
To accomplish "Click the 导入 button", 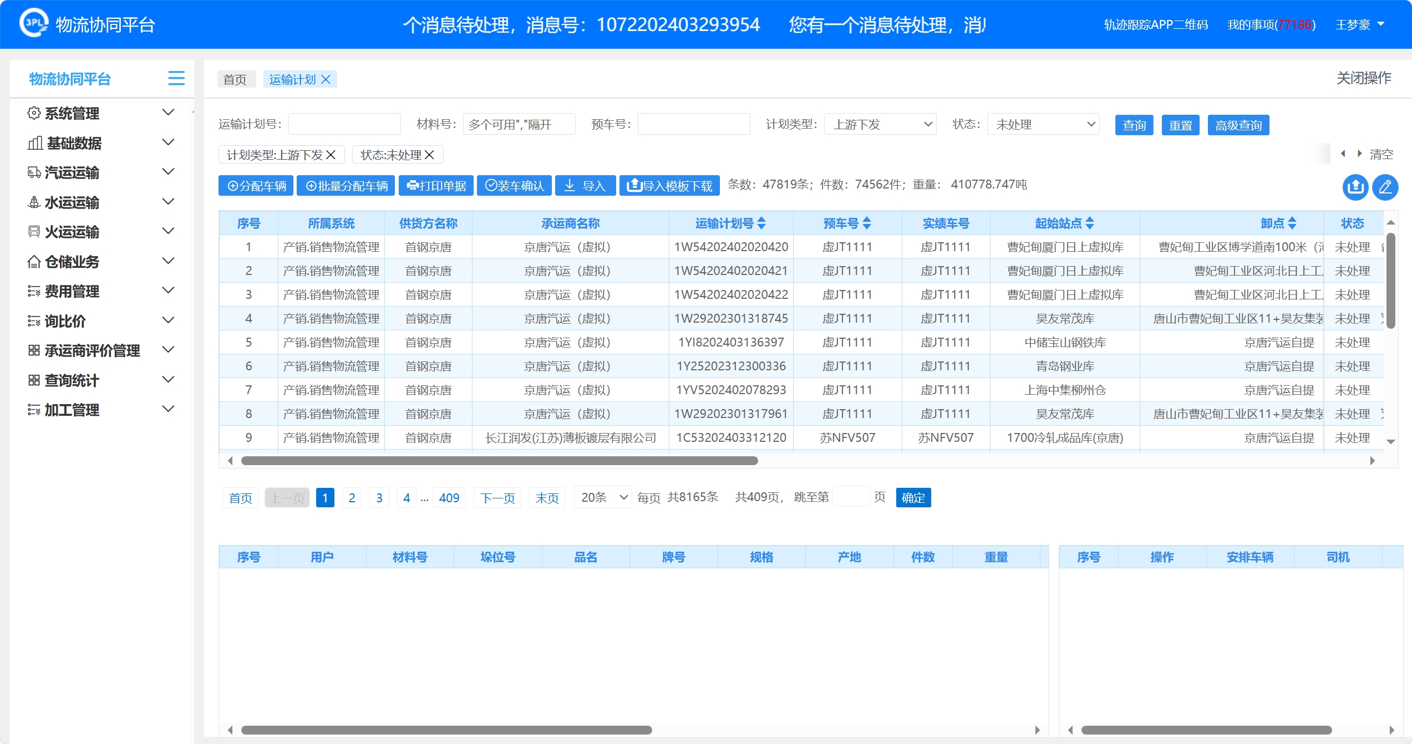I will click(x=585, y=186).
